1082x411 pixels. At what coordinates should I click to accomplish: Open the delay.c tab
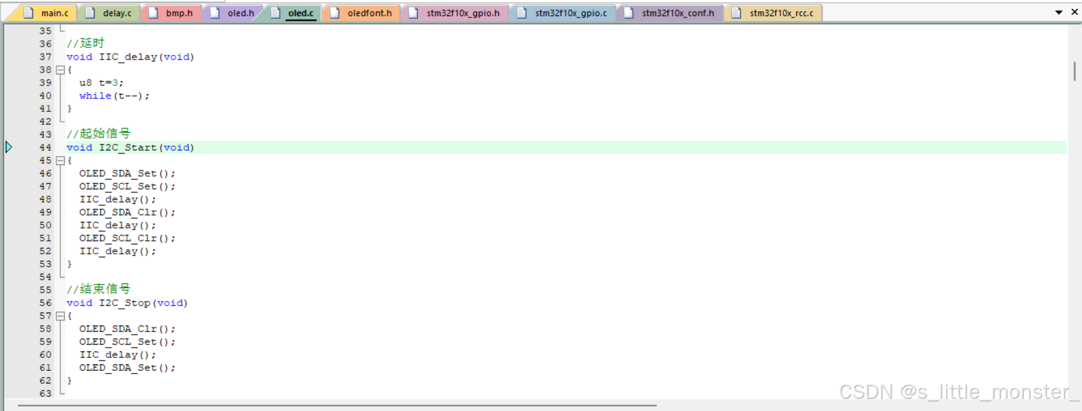(109, 13)
